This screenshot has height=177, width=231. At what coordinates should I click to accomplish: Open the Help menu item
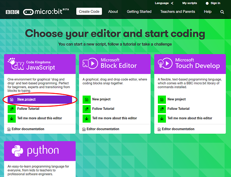(x=208, y=12)
